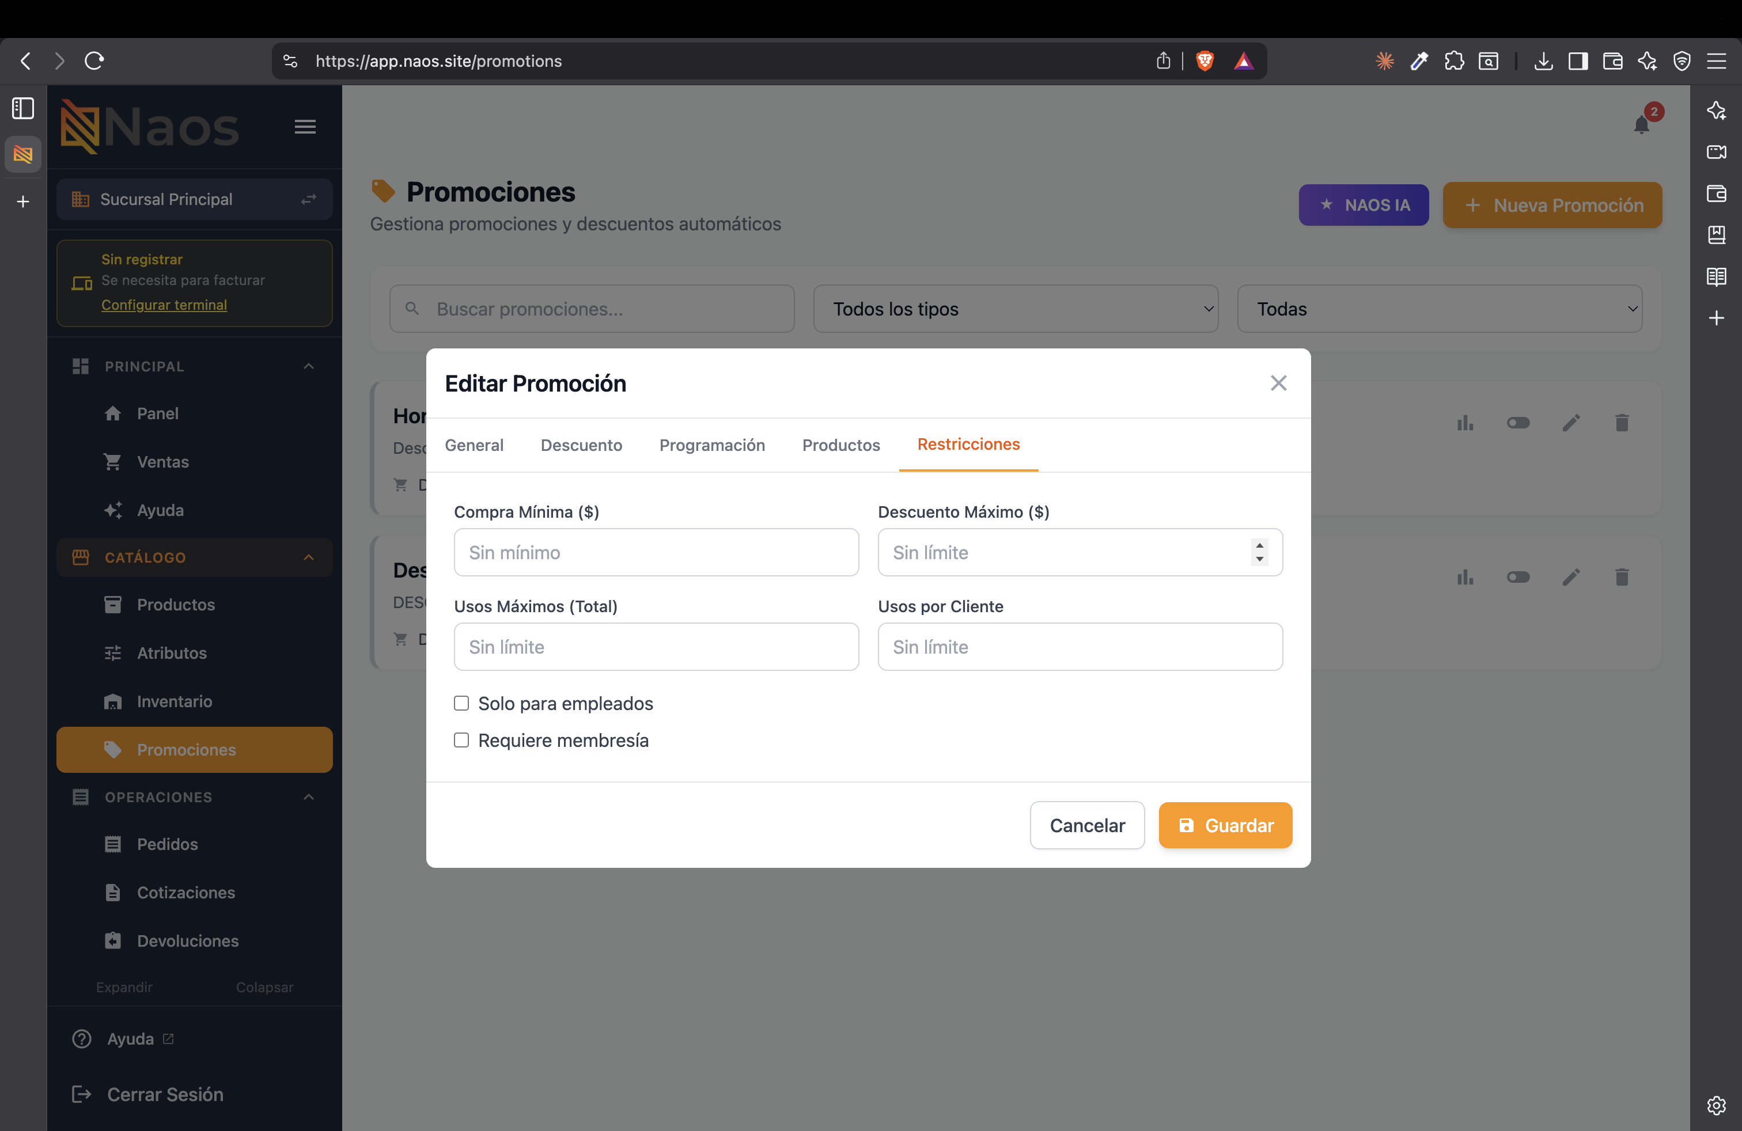The height and width of the screenshot is (1131, 1742).
Task: Focus the Descuento Máximo input field
Action: point(1080,552)
